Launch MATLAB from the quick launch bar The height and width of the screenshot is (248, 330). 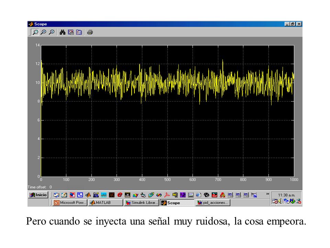tap(88, 195)
